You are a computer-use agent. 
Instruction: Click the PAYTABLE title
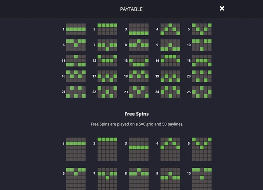pos(131,9)
